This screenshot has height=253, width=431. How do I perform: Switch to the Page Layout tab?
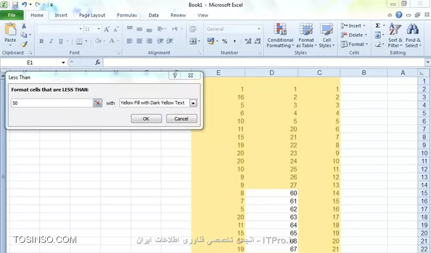pyautogui.click(x=92, y=15)
